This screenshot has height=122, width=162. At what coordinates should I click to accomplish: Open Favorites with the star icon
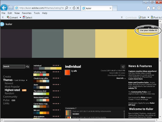(x=153, y=8)
